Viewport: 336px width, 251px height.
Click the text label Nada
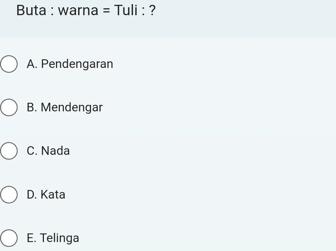[55, 151]
